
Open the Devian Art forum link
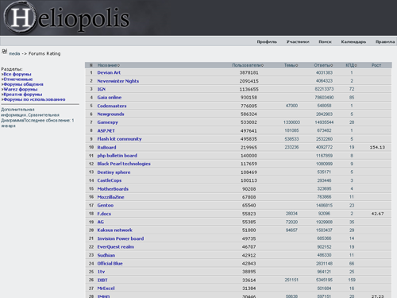pos(109,72)
